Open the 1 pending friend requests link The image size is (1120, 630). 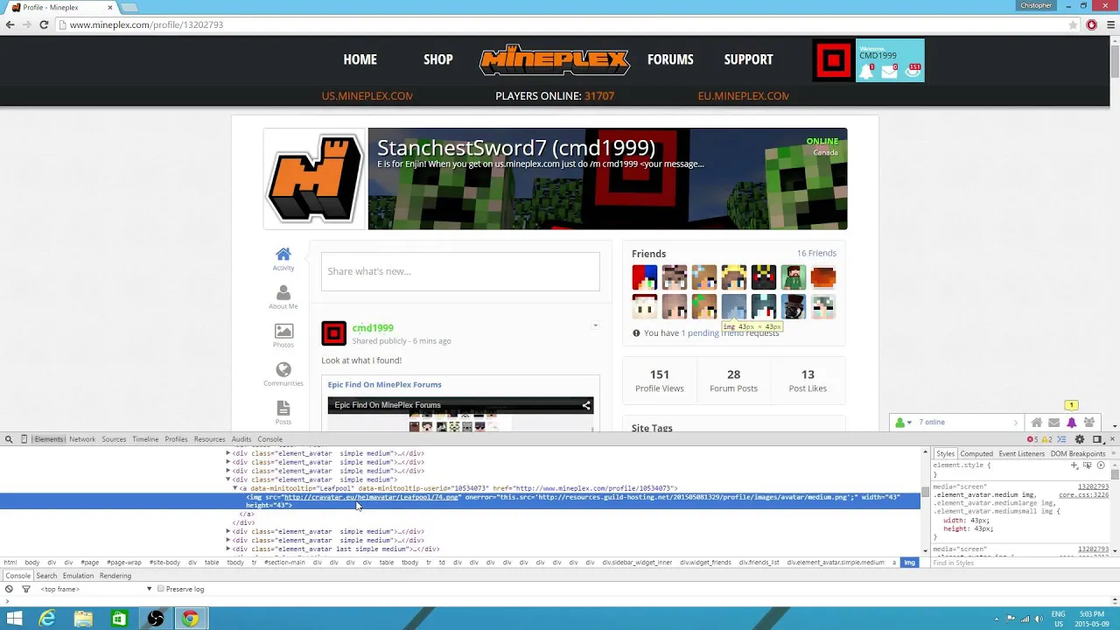(730, 333)
